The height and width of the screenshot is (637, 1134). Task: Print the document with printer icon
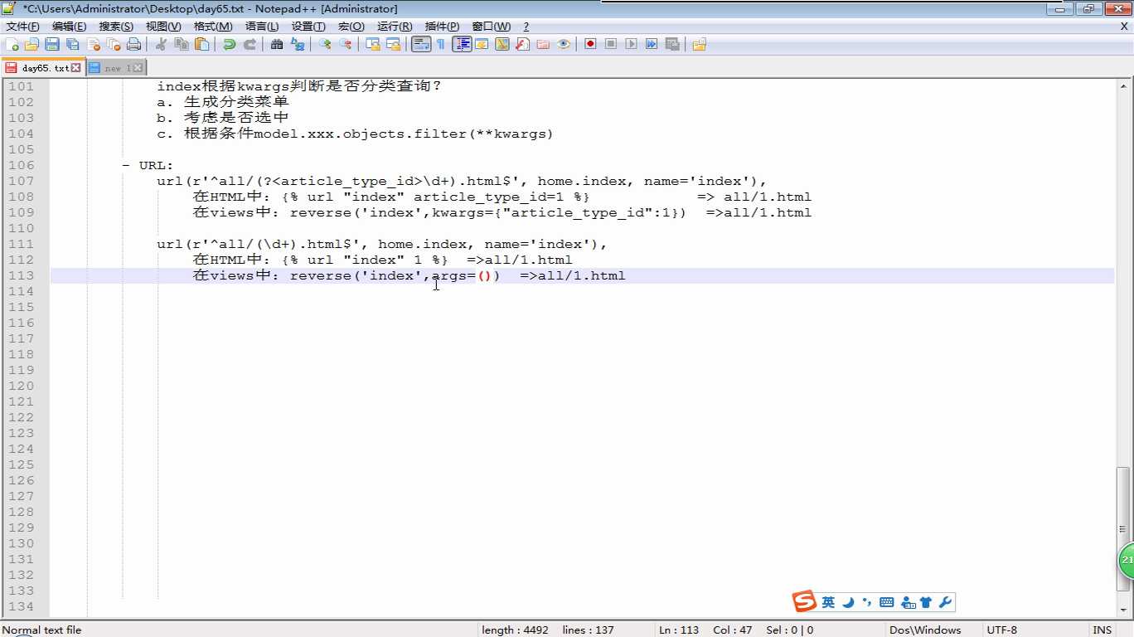[x=133, y=44]
